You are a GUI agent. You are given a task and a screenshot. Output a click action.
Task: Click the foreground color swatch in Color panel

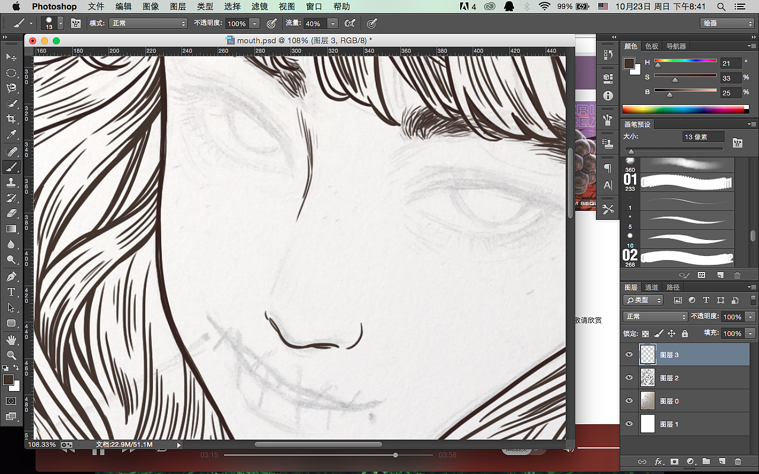[629, 63]
